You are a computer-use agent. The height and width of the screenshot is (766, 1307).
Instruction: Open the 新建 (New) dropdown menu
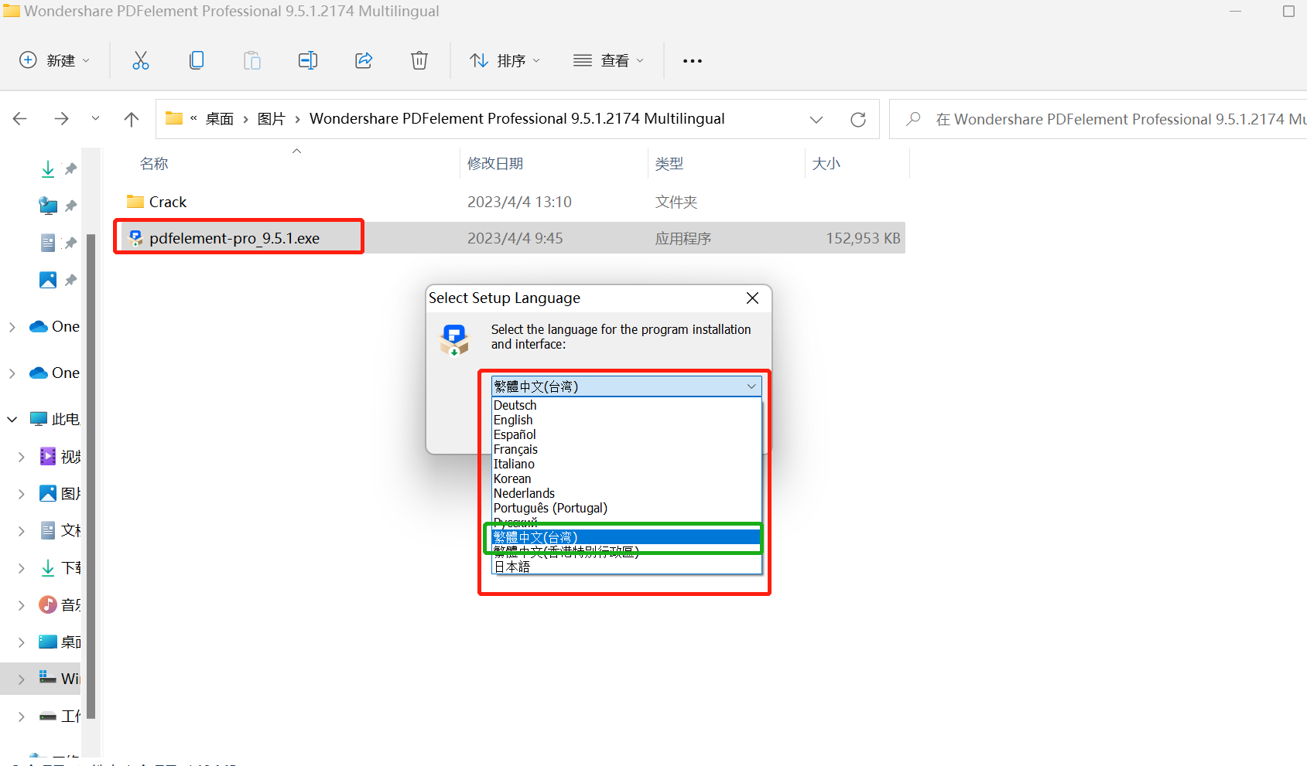point(54,60)
